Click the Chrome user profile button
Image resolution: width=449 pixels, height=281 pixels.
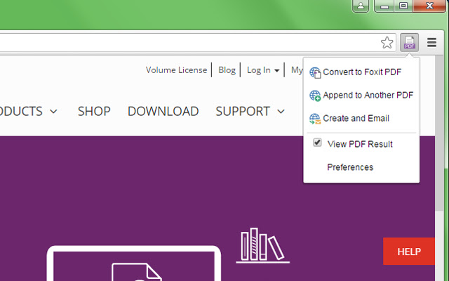(361, 6)
